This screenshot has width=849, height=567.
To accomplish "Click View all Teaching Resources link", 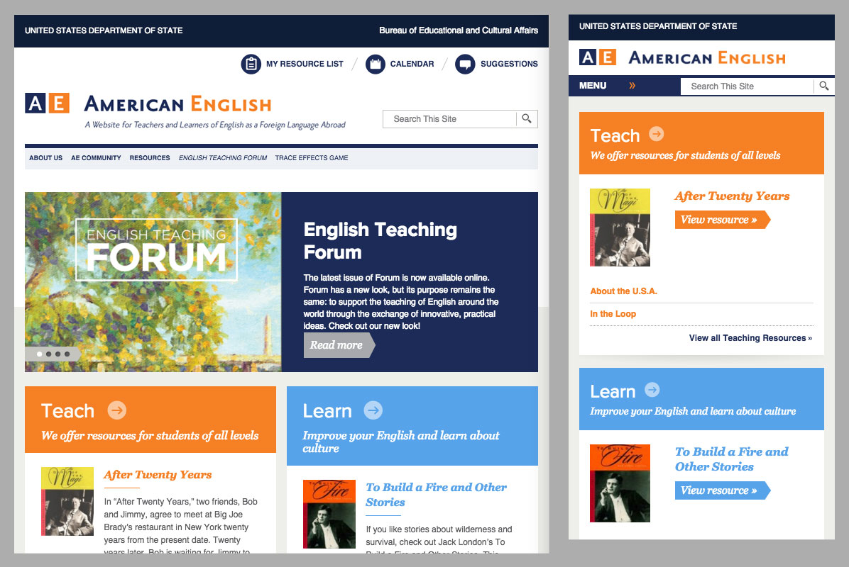I will (x=750, y=338).
